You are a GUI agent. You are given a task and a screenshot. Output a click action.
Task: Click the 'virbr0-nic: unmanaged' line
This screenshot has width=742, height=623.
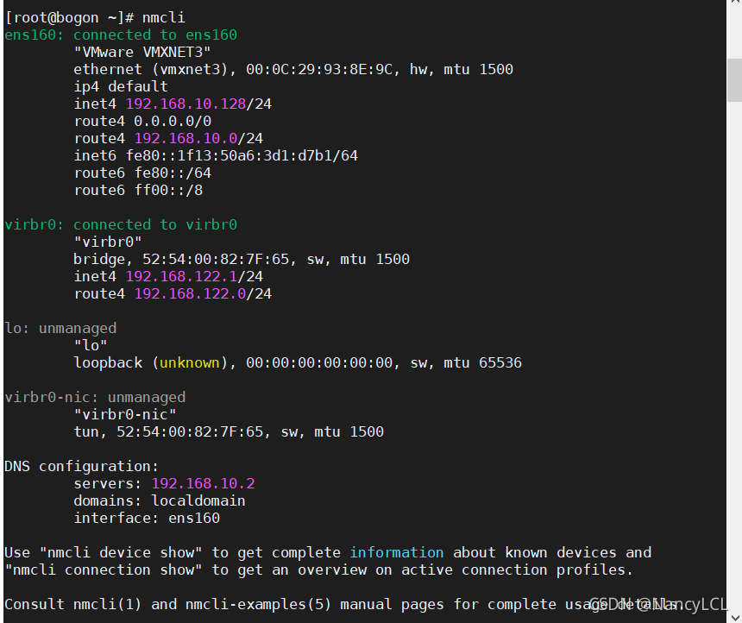click(x=95, y=398)
